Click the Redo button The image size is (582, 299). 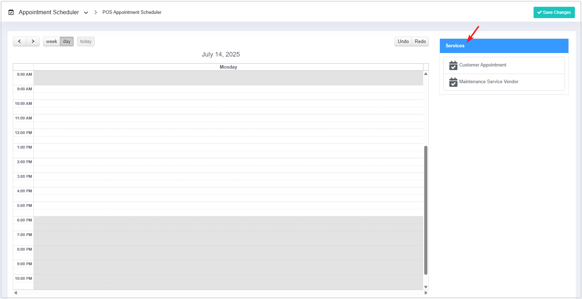pyautogui.click(x=420, y=42)
